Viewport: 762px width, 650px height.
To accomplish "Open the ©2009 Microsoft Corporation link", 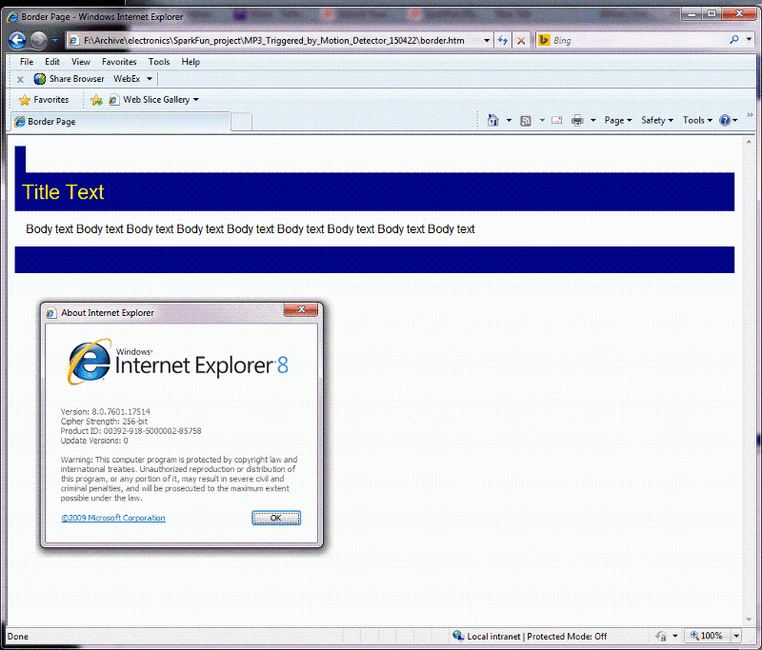I will pos(113,518).
